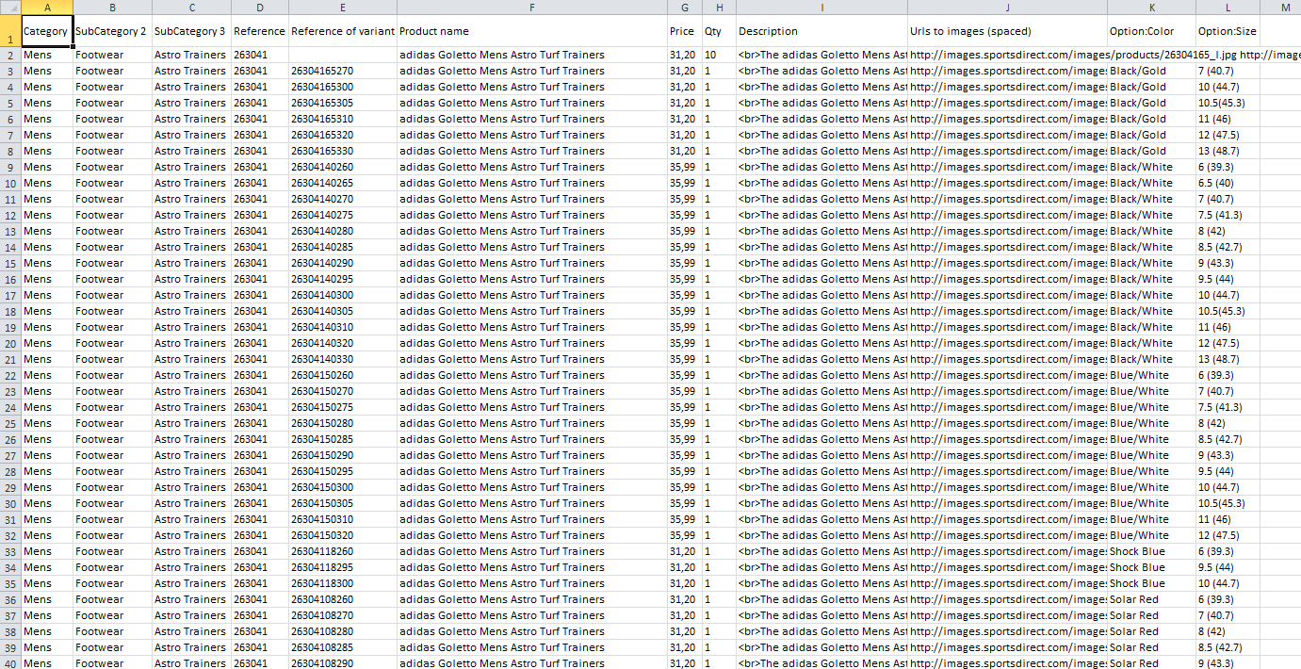The image size is (1301, 669).
Task: Click the 'Option:Color' header cell
Action: (1151, 31)
